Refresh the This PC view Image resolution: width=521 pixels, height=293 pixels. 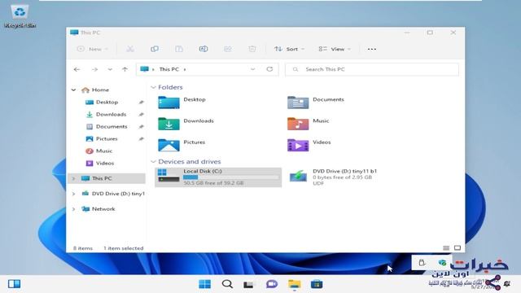click(269, 69)
